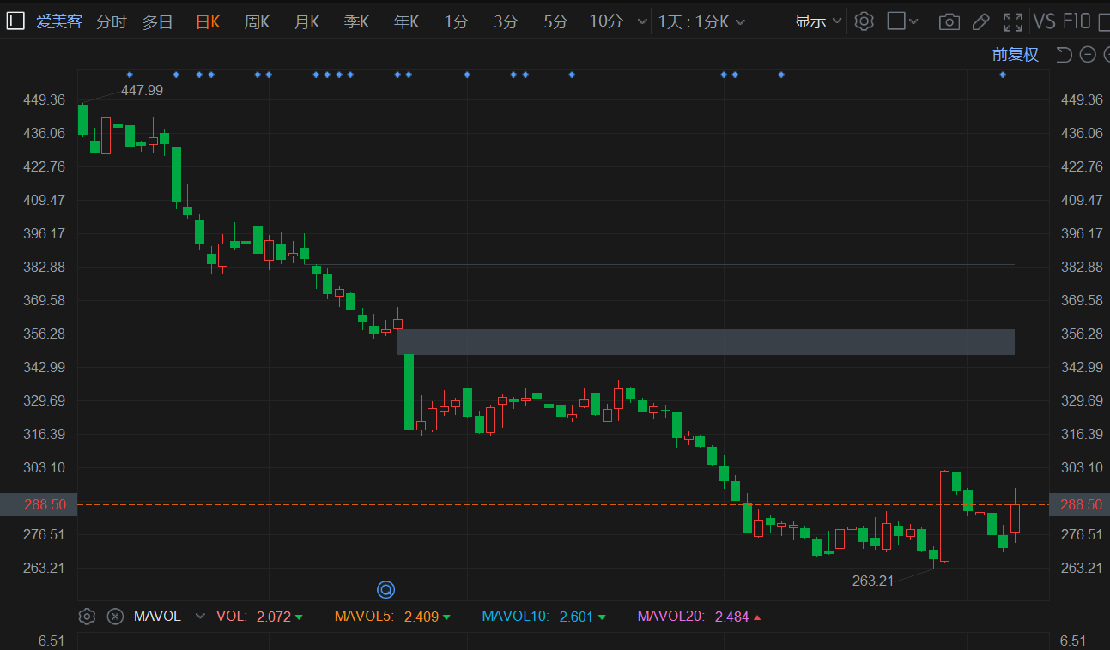Click the gray gap rectangle on chart
The image size is (1110, 650).
coord(706,341)
